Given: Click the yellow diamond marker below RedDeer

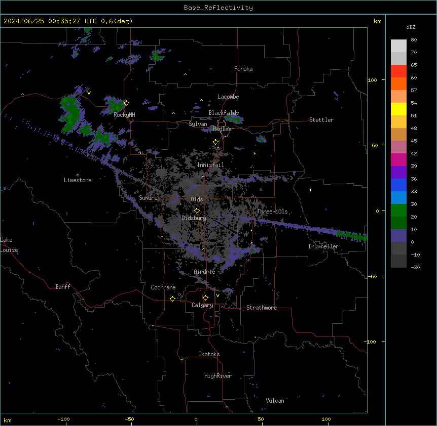Looking at the screenshot, I should (x=216, y=142).
